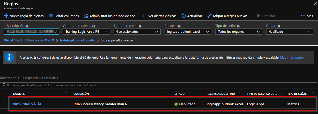318x114 pixels.
Task: Click the Actualizar refresh icon
Action: [x=183, y=16]
